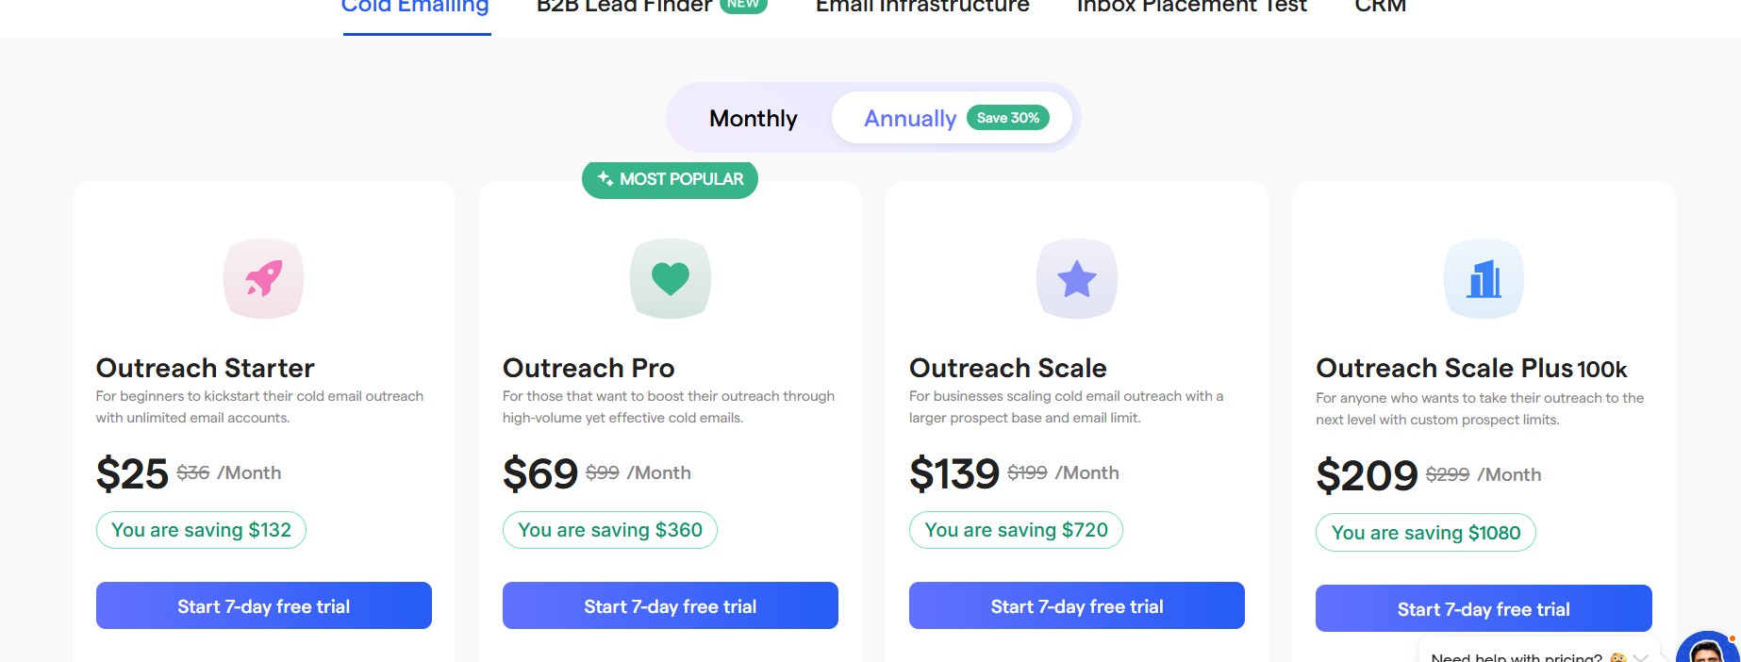
Task: Start Outreach Starter free trial
Action: 263,605
